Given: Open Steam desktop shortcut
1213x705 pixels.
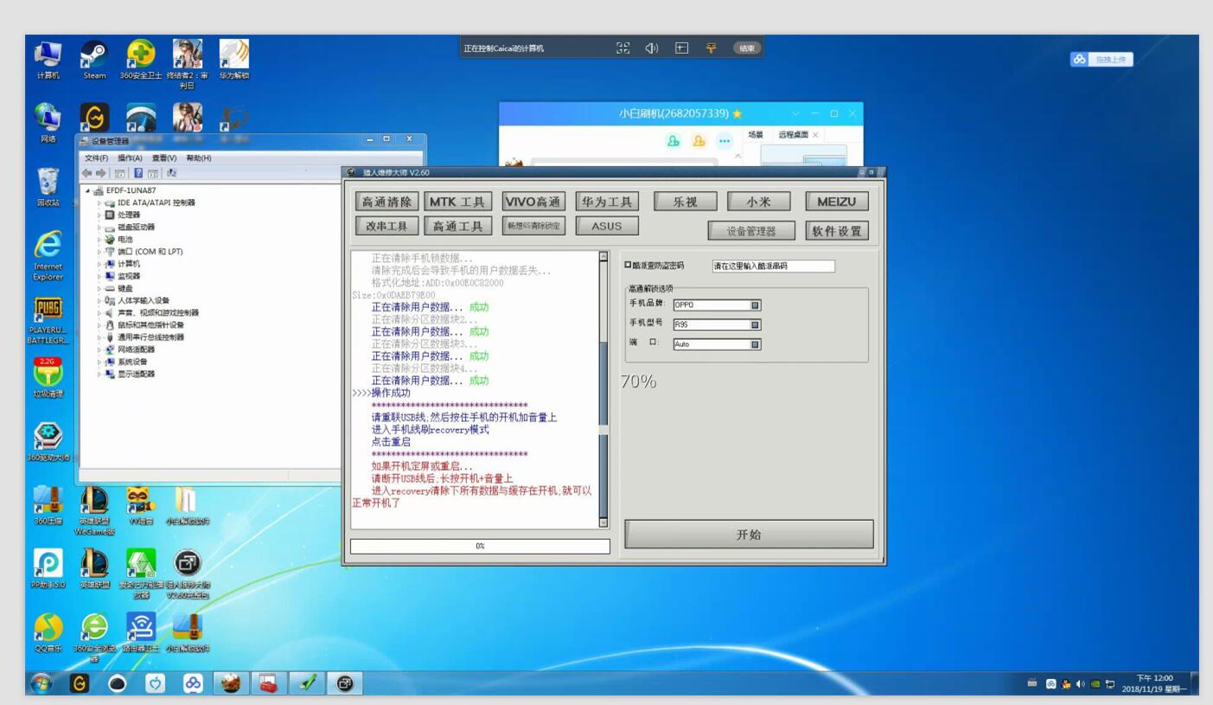Looking at the screenshot, I should [x=94, y=60].
